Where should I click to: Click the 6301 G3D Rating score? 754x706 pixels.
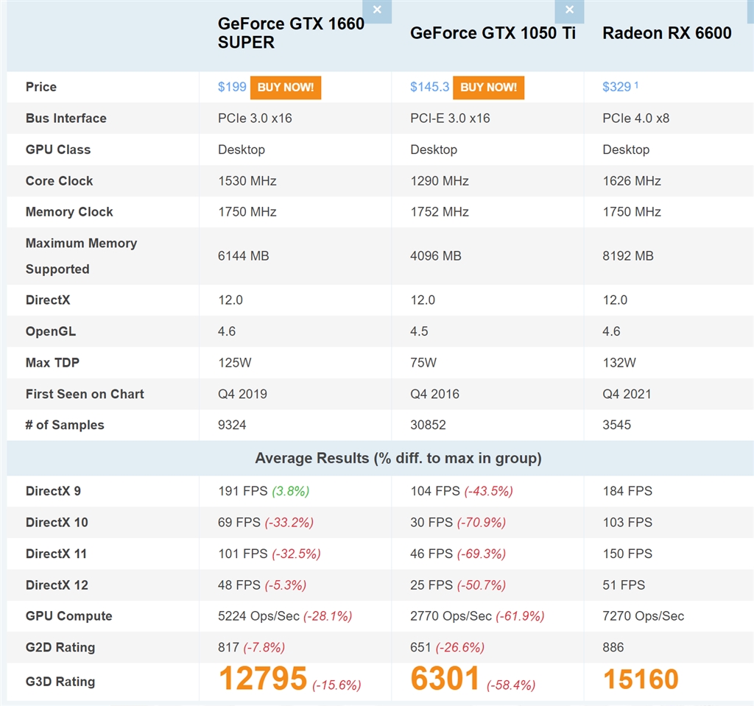[x=445, y=679]
